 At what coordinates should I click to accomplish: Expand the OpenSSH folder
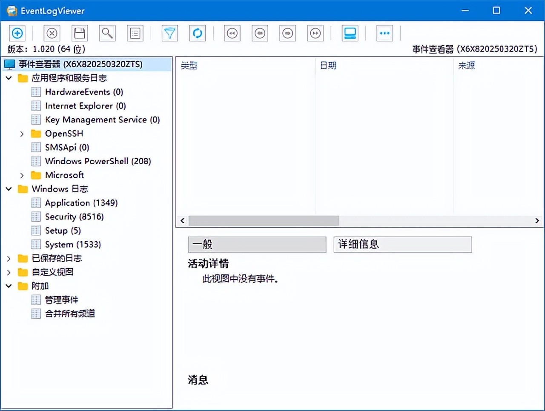click(x=22, y=134)
